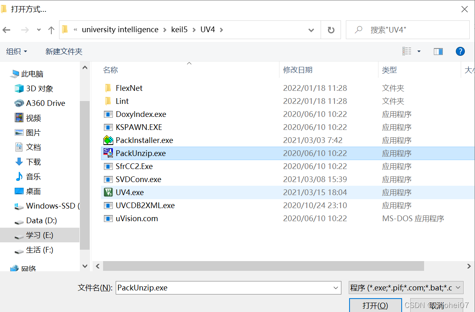Image resolution: width=475 pixels, height=312 pixels.
Task: Open the Windows-SSD drive in the sidebar
Action: click(47, 206)
